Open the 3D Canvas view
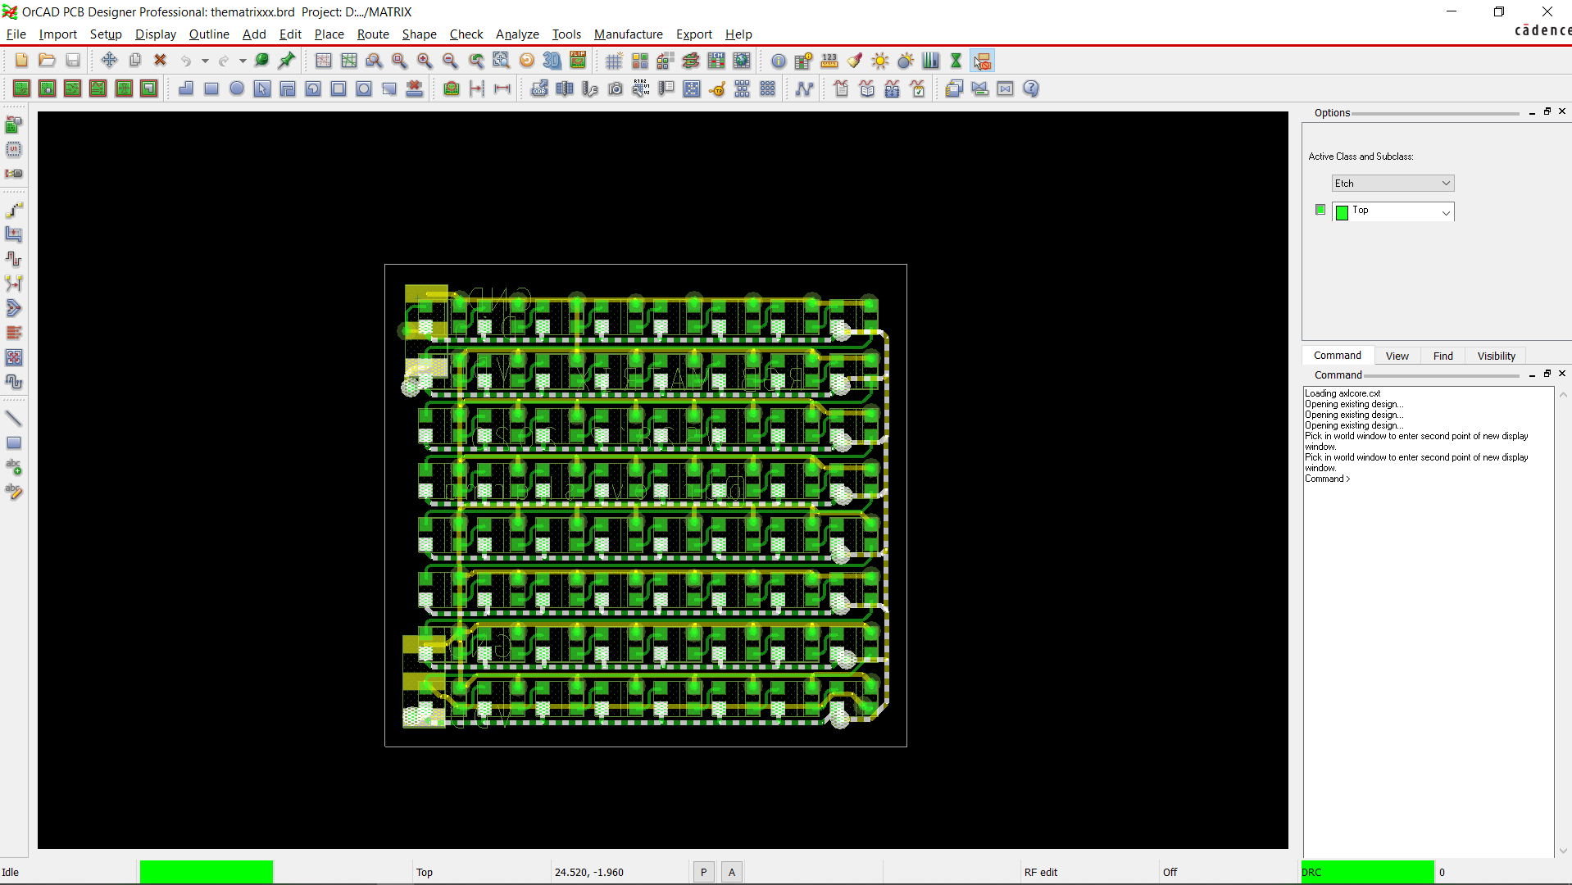This screenshot has width=1572, height=885. click(x=551, y=61)
